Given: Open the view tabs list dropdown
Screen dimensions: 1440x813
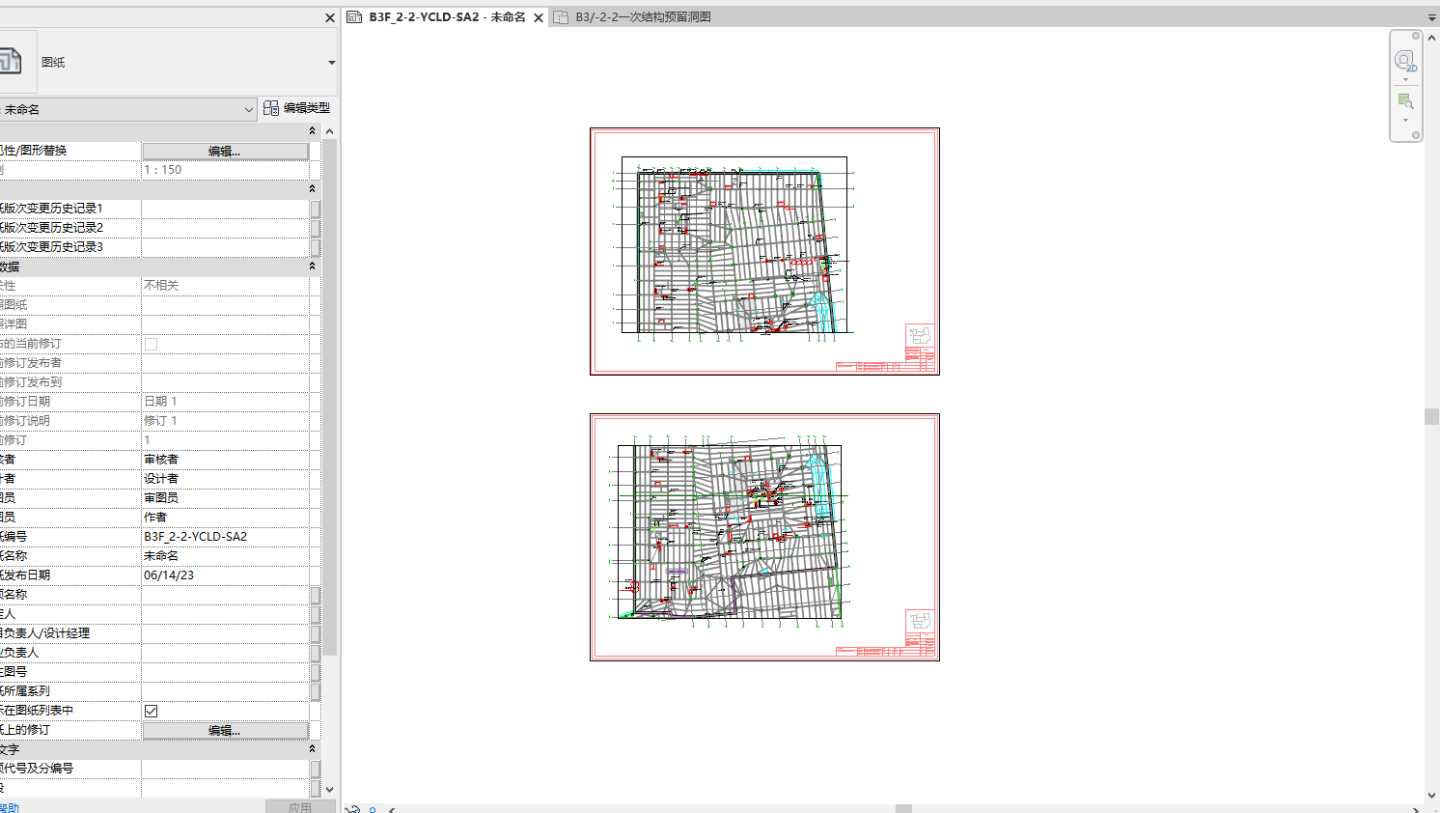Looking at the screenshot, I should point(1431,17).
